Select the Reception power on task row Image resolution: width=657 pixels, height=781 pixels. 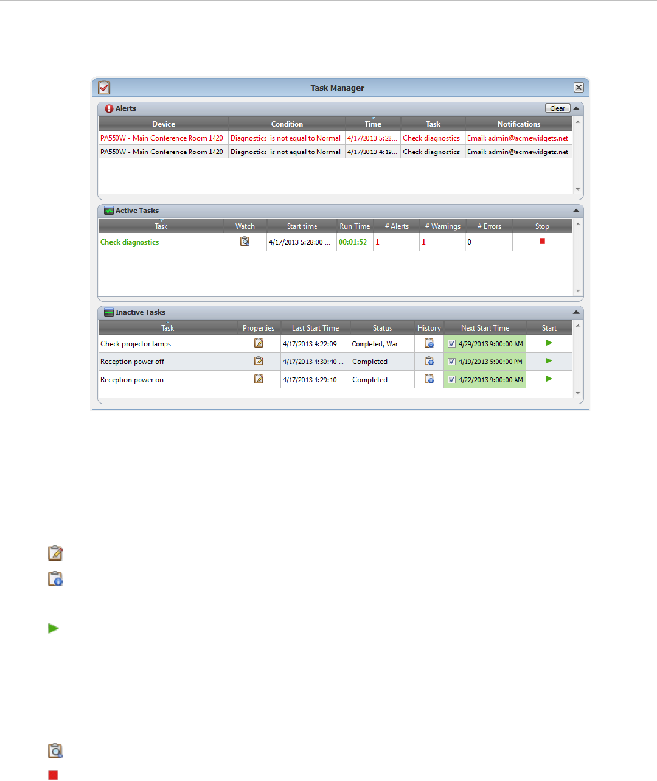coord(335,379)
